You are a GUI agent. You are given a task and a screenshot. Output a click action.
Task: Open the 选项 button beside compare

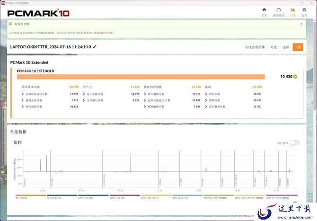(286, 47)
